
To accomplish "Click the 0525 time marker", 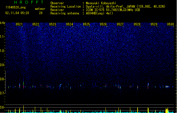I will [x=86, y=24].
